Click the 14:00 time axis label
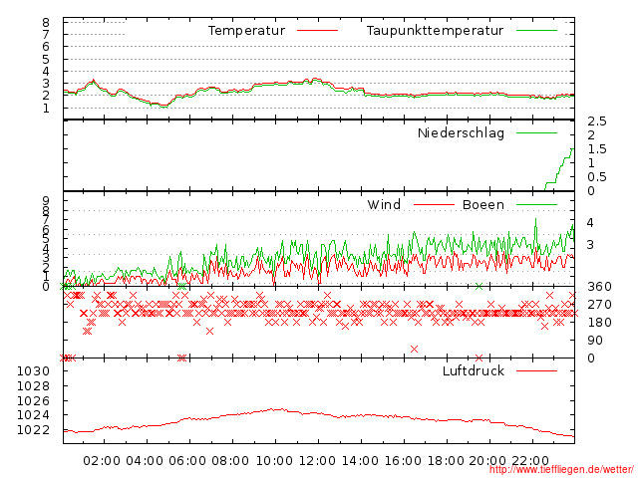The image size is (638, 478). click(360, 461)
